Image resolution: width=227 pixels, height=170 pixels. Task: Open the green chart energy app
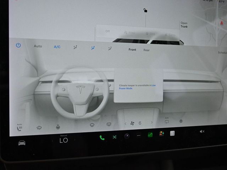tap(150, 135)
